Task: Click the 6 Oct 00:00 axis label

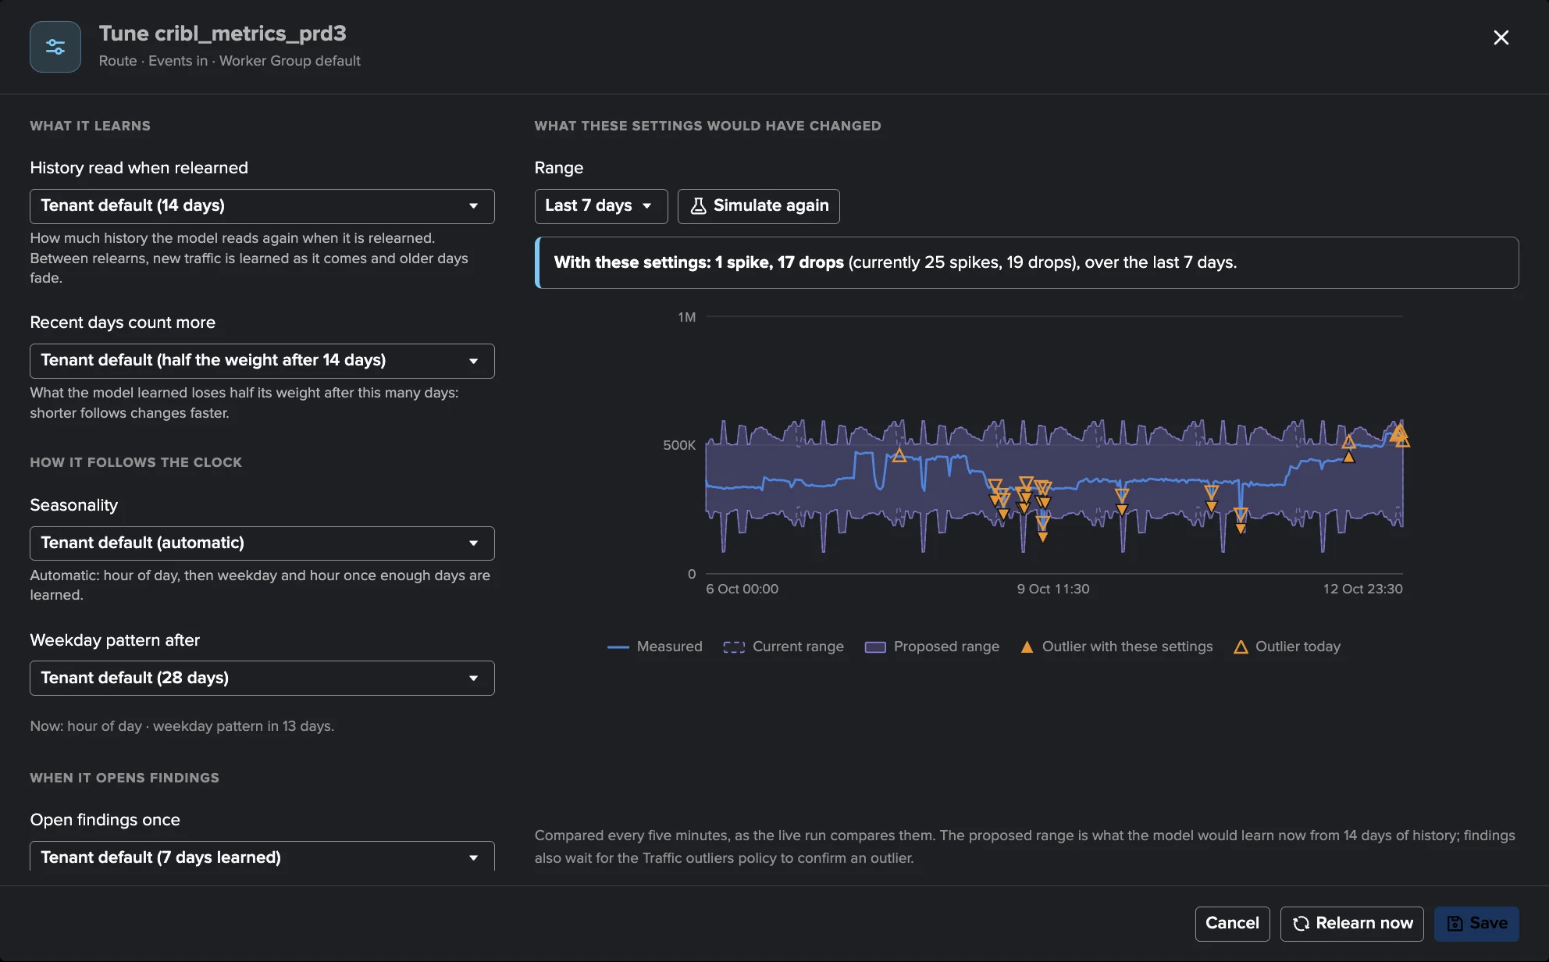Action: click(742, 589)
